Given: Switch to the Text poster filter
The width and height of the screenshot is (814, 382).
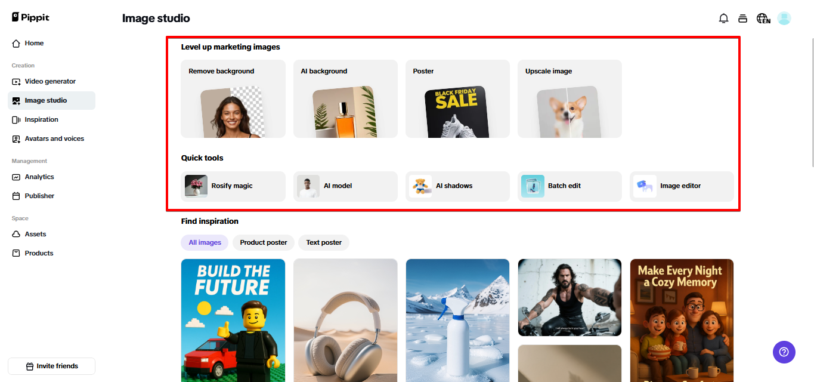Looking at the screenshot, I should point(324,242).
